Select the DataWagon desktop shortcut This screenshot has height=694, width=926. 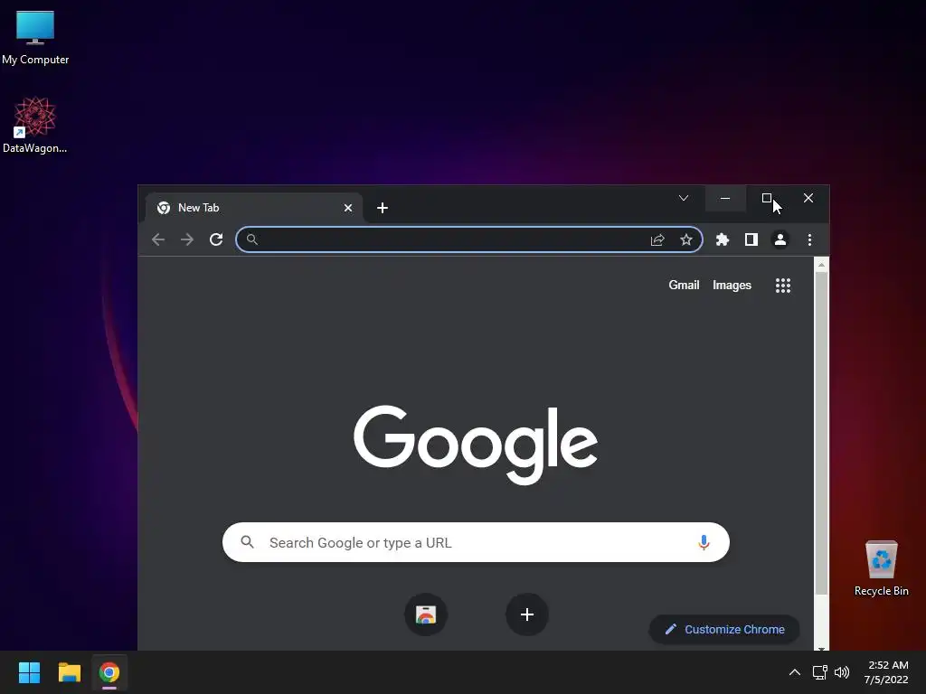tap(35, 125)
